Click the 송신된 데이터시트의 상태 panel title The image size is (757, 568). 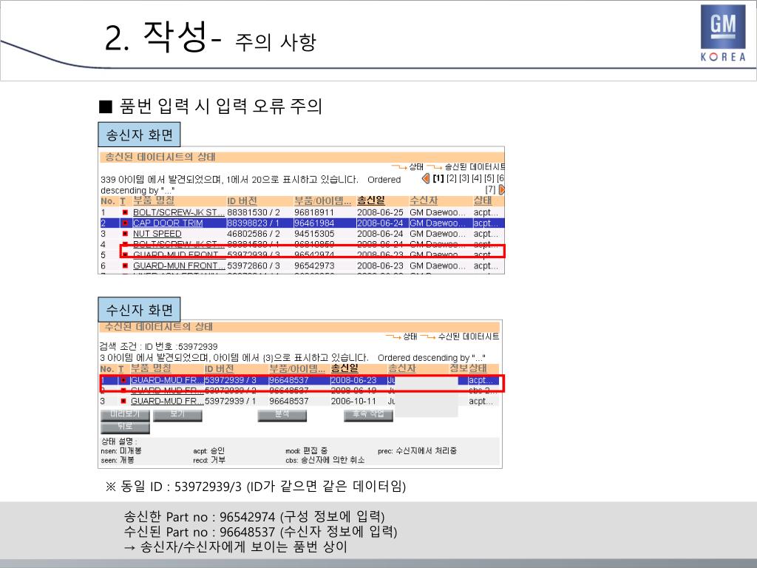[x=160, y=157]
